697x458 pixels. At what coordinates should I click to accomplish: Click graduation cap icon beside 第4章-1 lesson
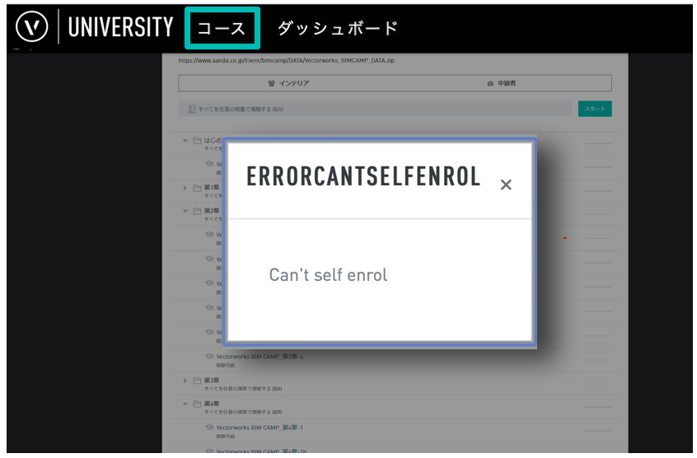point(209,428)
